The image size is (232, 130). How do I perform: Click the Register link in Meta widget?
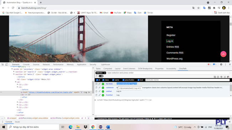pyautogui.click(x=171, y=35)
